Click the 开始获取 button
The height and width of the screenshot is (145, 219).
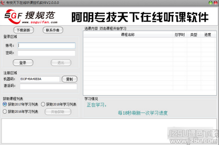[x=58, y=112]
